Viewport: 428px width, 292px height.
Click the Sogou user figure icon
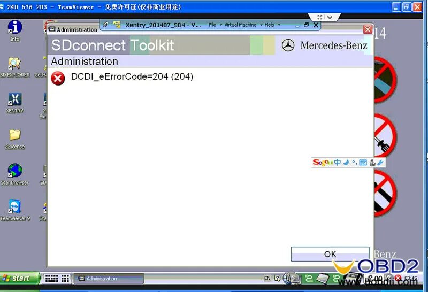372,163
